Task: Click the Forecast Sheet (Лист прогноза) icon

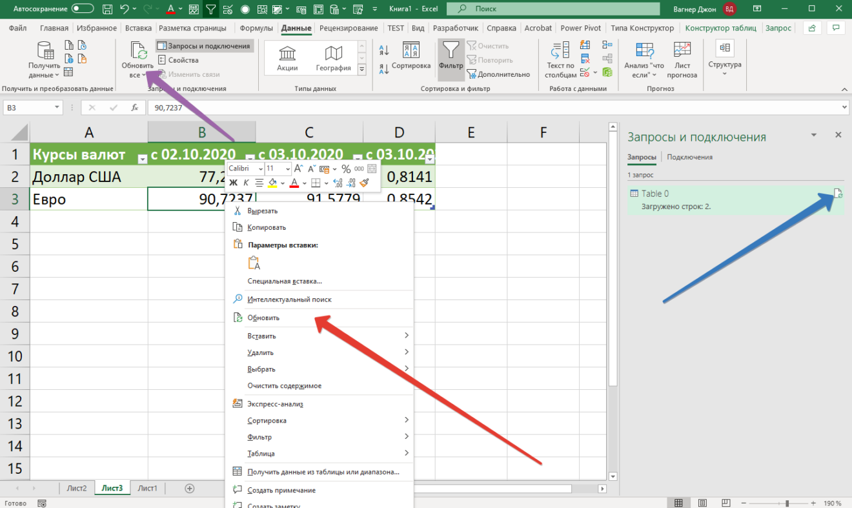Action: [x=682, y=51]
